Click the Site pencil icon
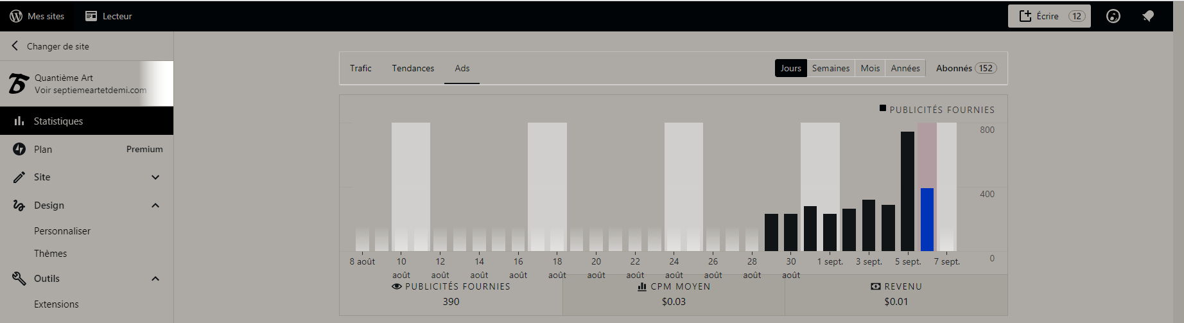The height and width of the screenshot is (323, 1184). 19,177
